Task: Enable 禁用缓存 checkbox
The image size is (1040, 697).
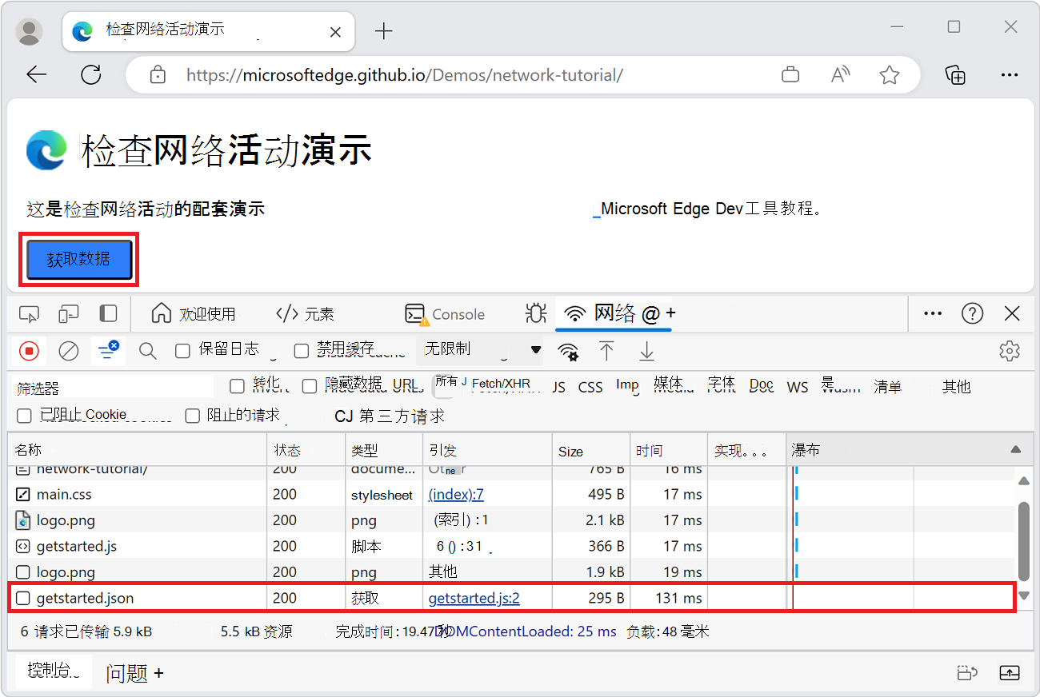Action: pyautogui.click(x=301, y=350)
